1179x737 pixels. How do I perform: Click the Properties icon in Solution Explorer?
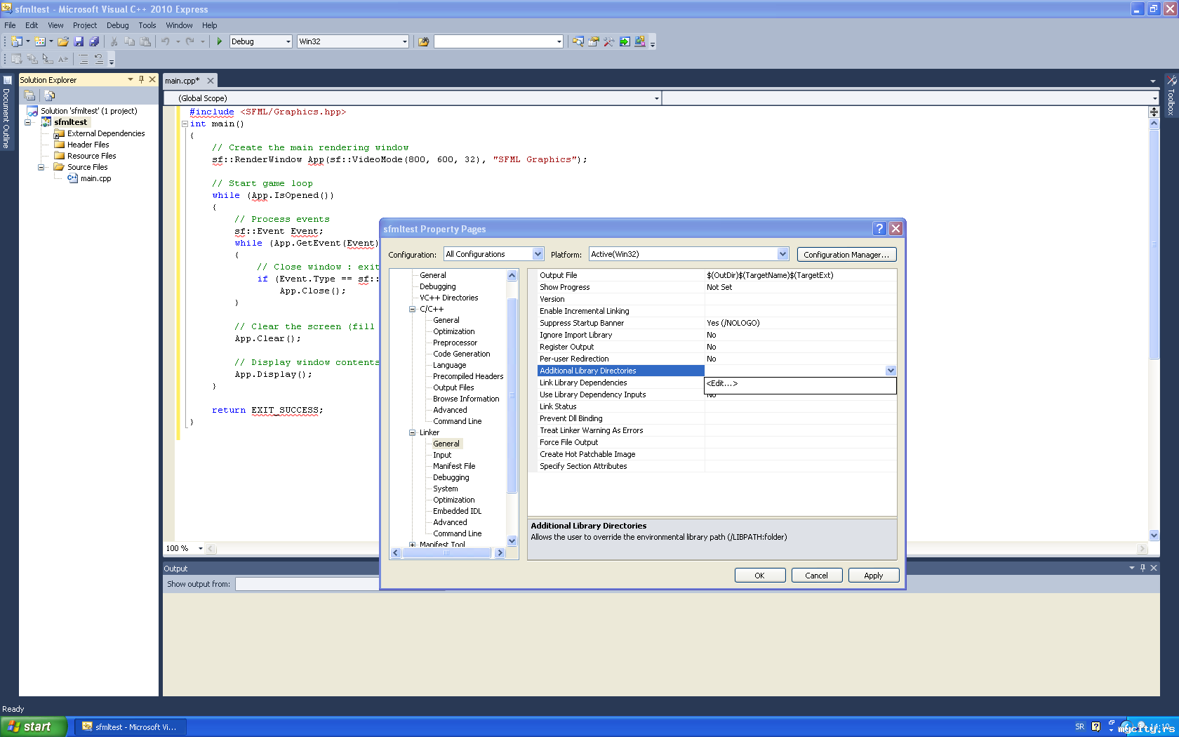tap(29, 95)
